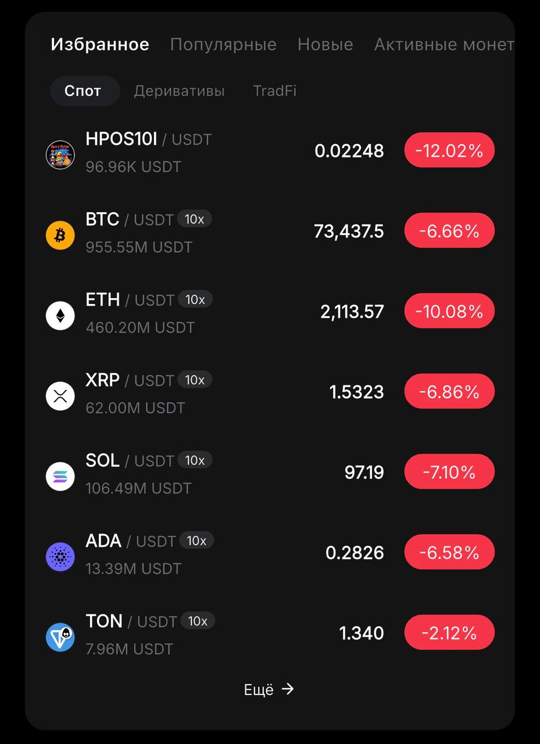The width and height of the screenshot is (540, 744).
Task: Tap the TON -2.12% change badge
Action: click(x=449, y=632)
